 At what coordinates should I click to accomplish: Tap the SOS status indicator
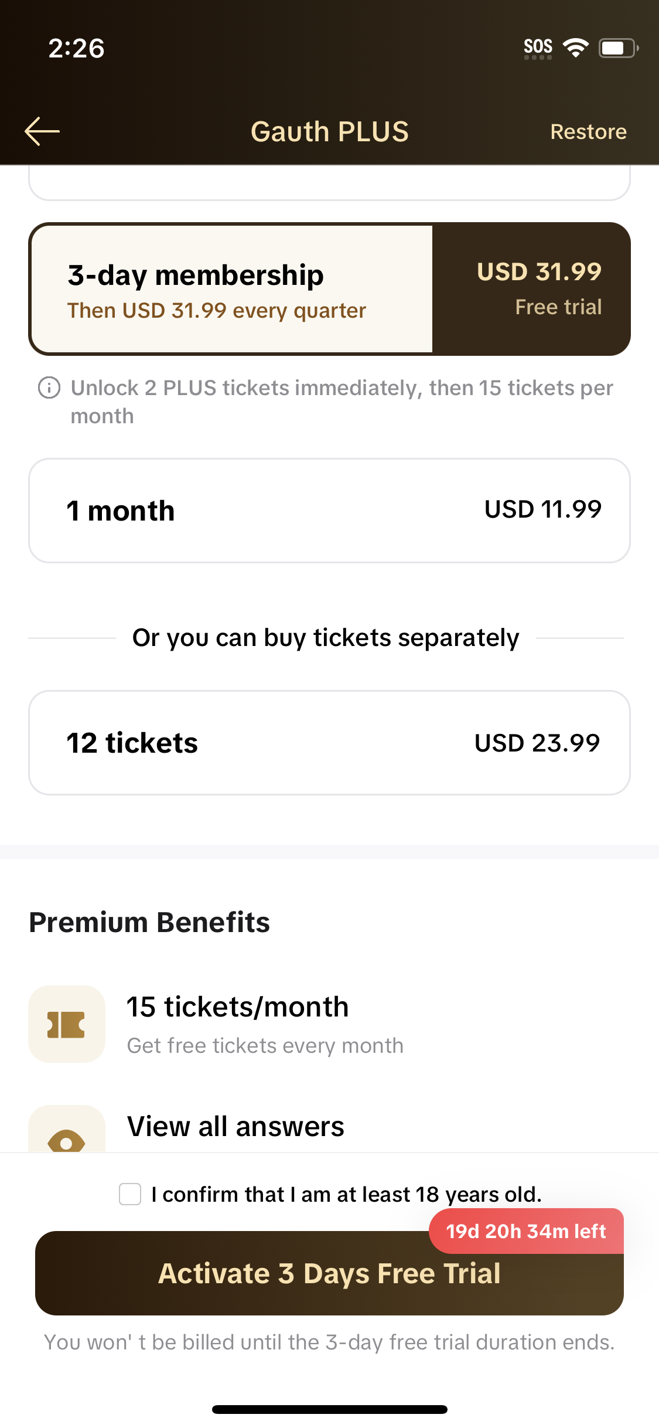tap(538, 47)
